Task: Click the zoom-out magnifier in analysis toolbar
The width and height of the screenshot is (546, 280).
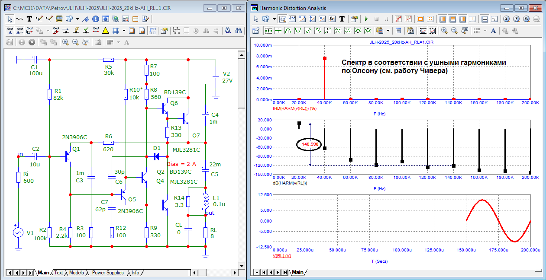Action: 454,31
